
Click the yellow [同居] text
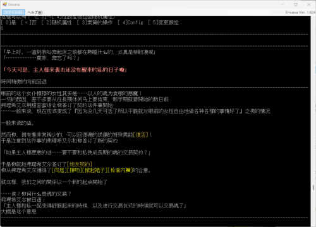pos(59,170)
